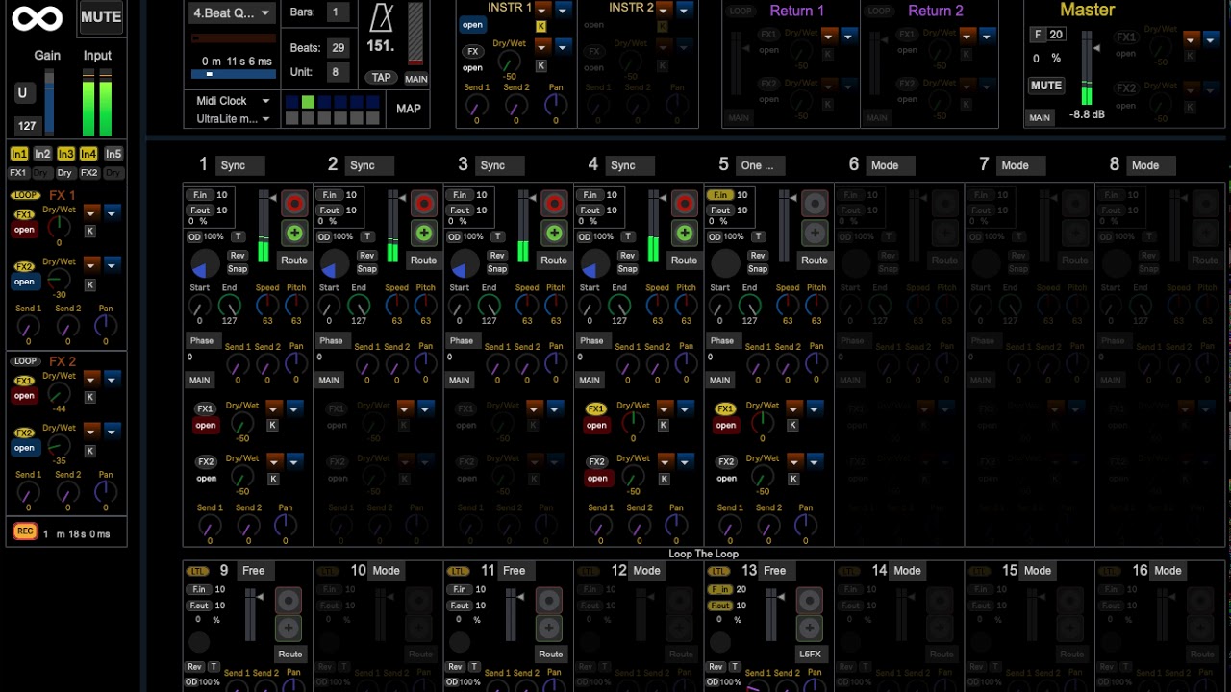This screenshot has height=692, width=1231.
Task: Click the blue Gain slider
Action: click(49, 102)
